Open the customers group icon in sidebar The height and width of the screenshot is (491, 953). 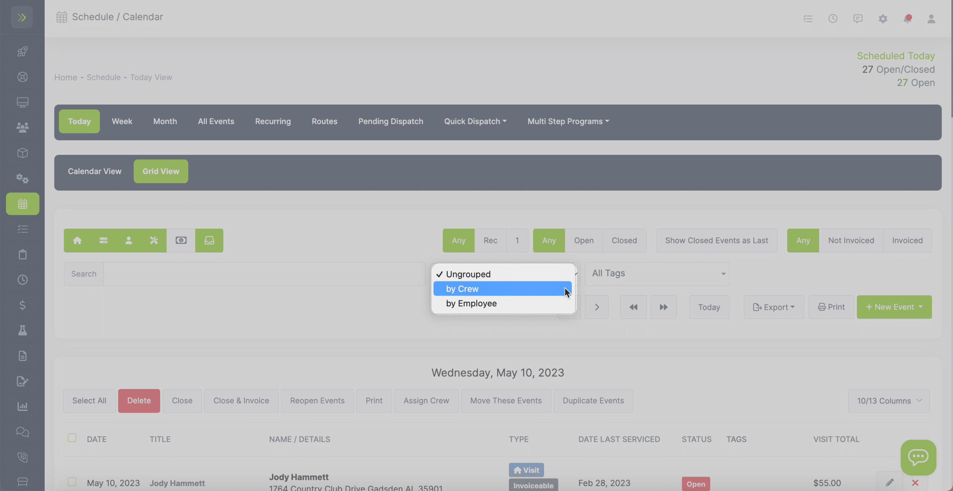22,128
